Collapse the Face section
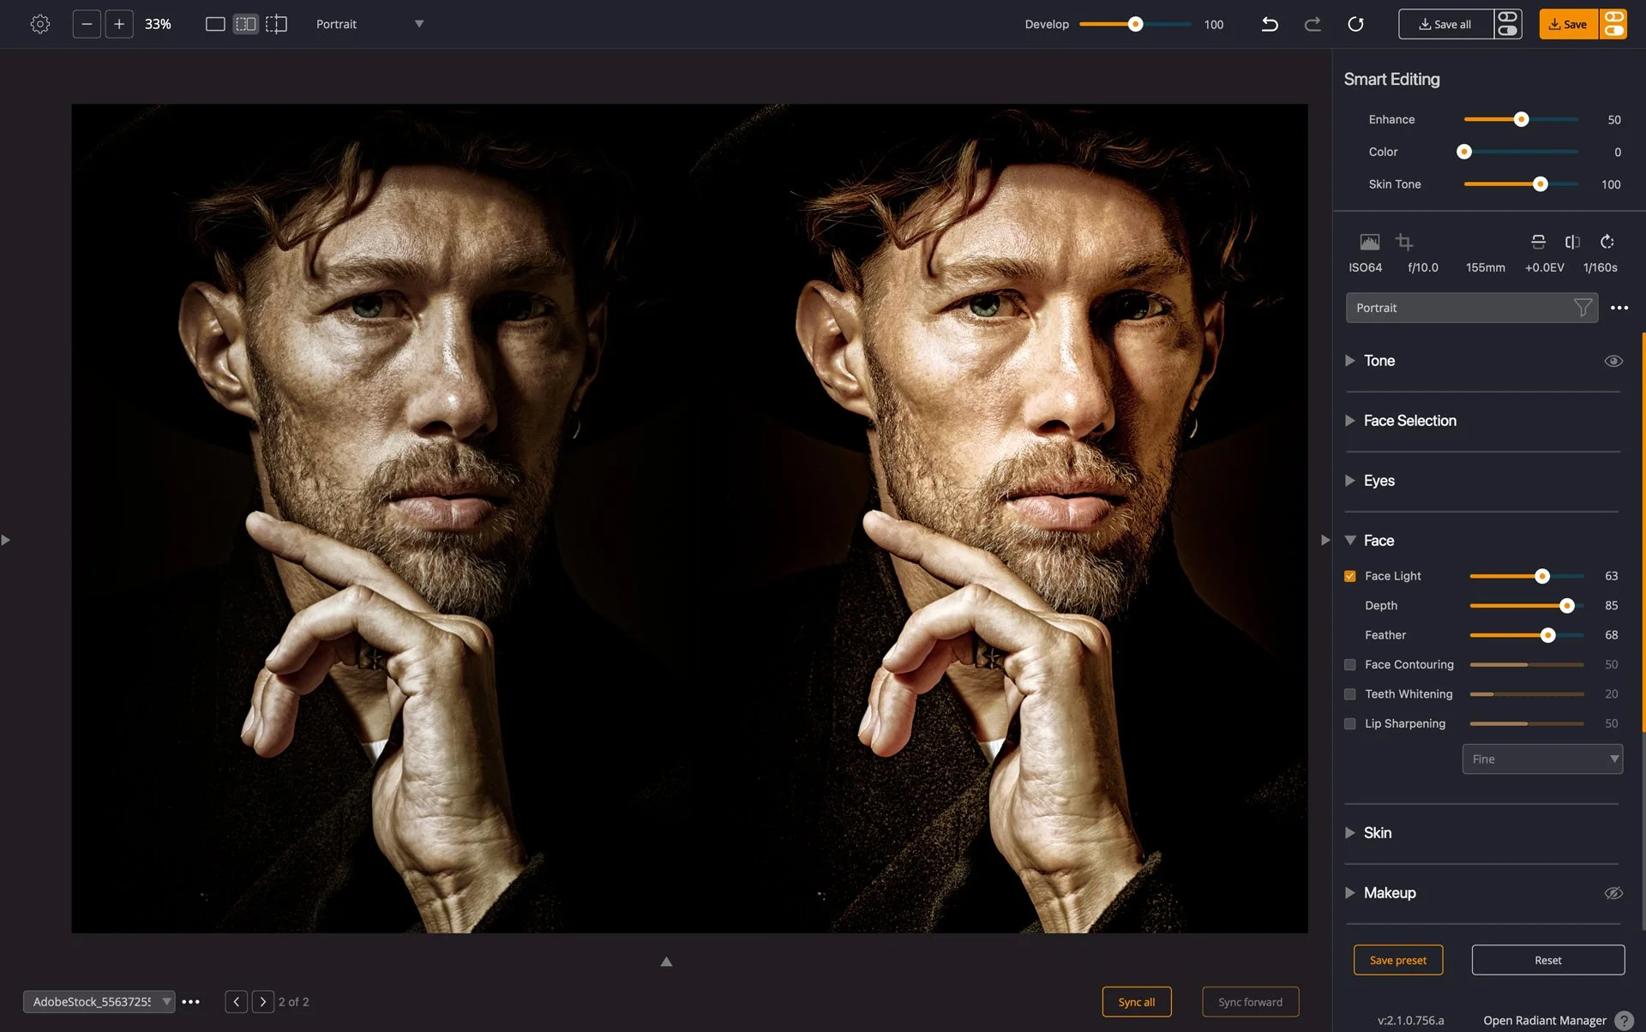This screenshot has height=1032, width=1646. (x=1350, y=541)
